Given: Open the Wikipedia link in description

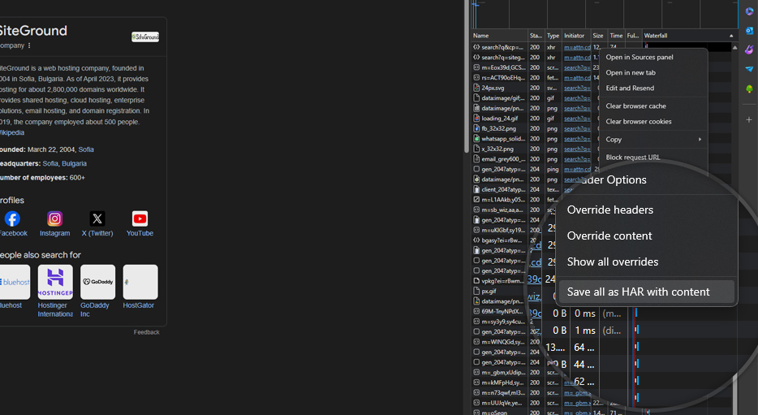Looking at the screenshot, I should pos(11,132).
